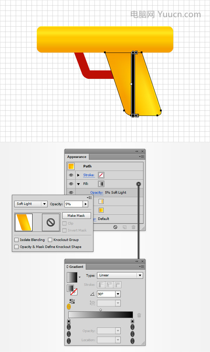The width and height of the screenshot is (210, 352).
Task: Click the stroke box in Gradient panel
Action: 75,292
